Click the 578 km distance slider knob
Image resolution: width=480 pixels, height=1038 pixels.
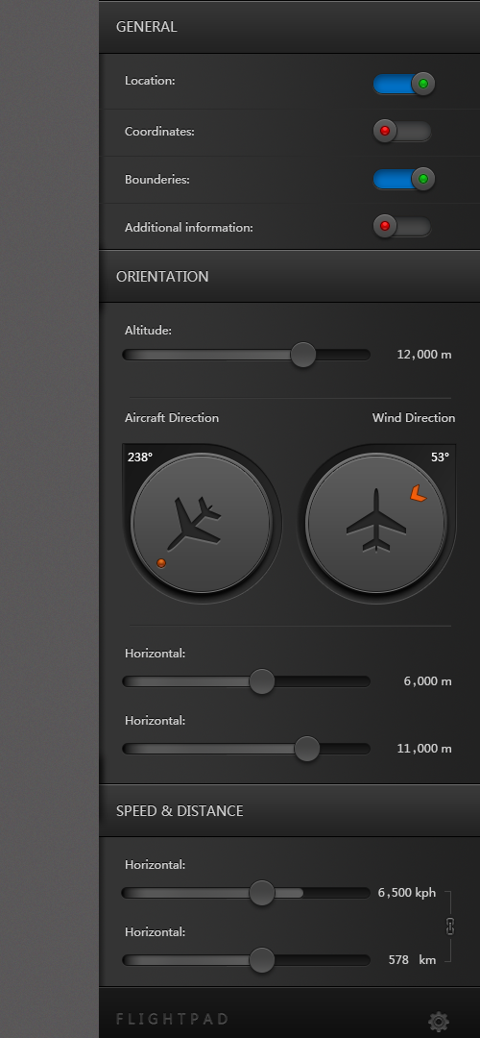[262, 960]
